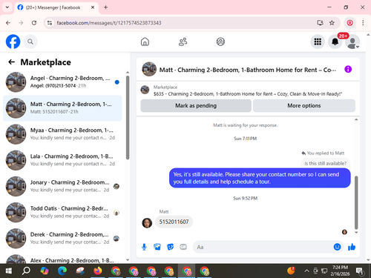Open the Angel conversation in the list
The image size is (371, 278).
click(62, 82)
